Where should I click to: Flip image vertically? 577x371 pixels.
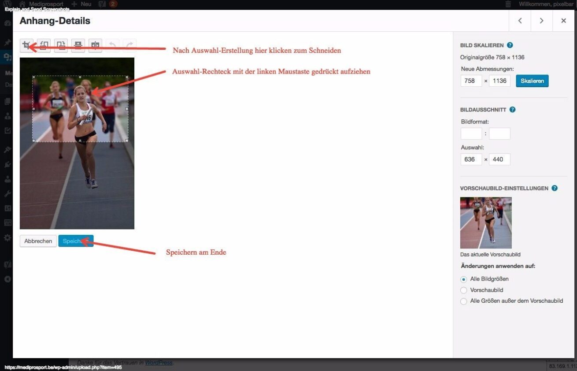78,45
